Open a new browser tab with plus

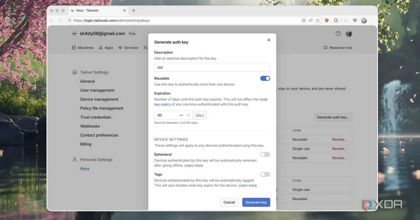pos(133,10)
